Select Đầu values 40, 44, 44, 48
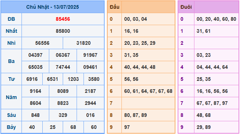The width and height of the screenshot is (240, 134). coord(140,67)
